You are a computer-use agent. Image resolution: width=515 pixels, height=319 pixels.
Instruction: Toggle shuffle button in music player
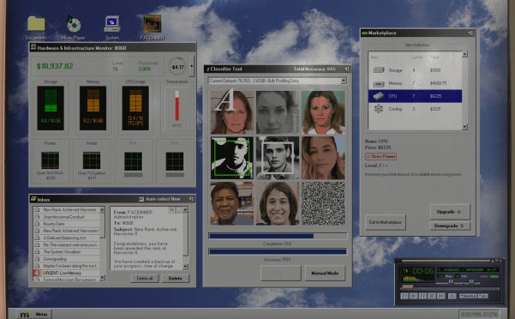pyautogui.click(x=468, y=296)
